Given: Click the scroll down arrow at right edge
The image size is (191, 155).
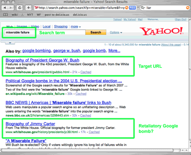Looking at the screenshot, I should coord(190,146).
